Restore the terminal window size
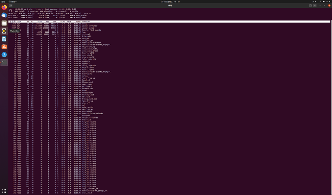This screenshot has width=332, height=195. (325, 6)
